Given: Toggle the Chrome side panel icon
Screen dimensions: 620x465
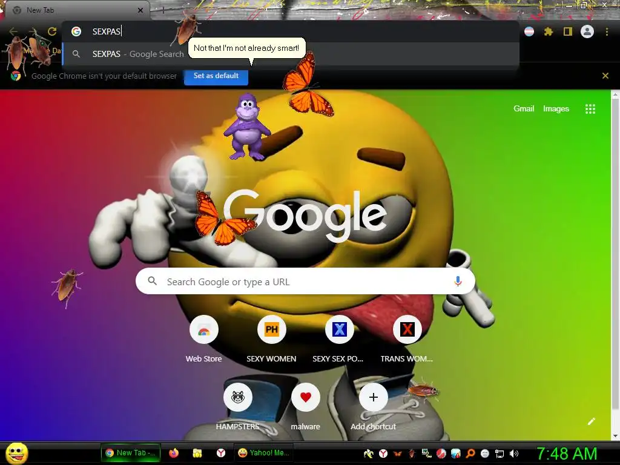Looking at the screenshot, I should pyautogui.click(x=568, y=31).
